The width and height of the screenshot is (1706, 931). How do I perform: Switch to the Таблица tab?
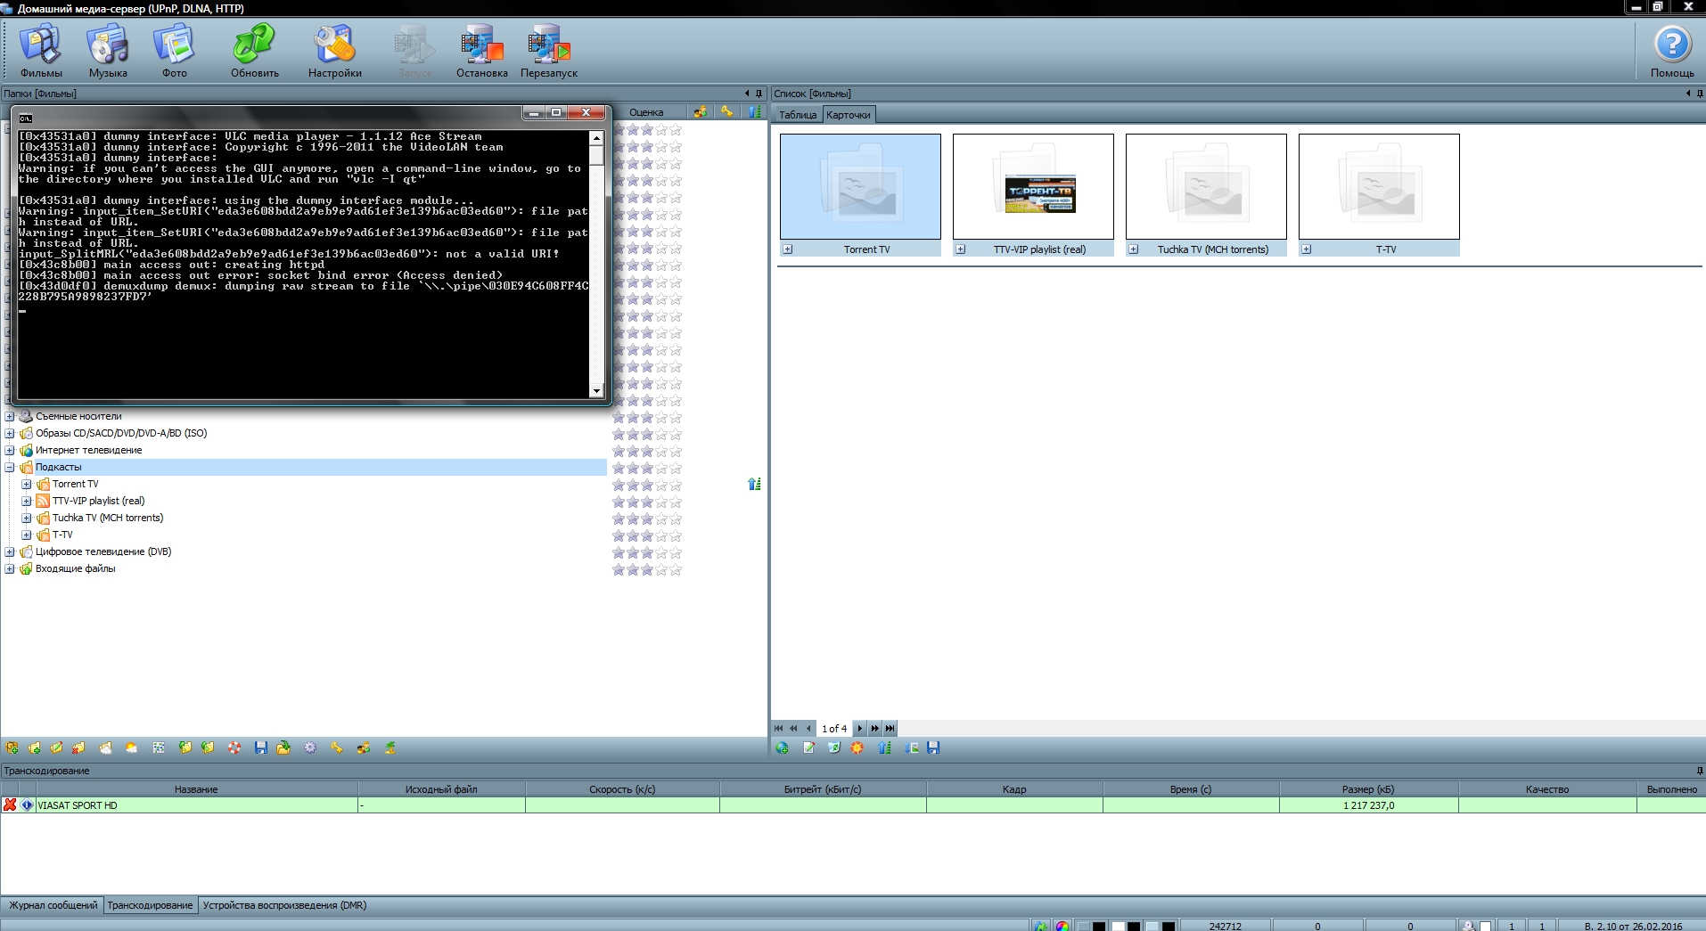pyautogui.click(x=797, y=115)
